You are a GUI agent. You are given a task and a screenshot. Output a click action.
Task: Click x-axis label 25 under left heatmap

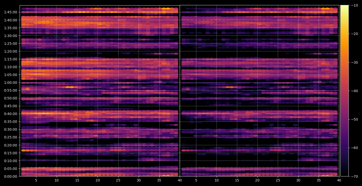click(118, 180)
